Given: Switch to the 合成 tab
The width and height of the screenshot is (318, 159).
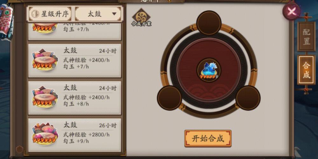Looking at the screenshot, I should tap(306, 70).
